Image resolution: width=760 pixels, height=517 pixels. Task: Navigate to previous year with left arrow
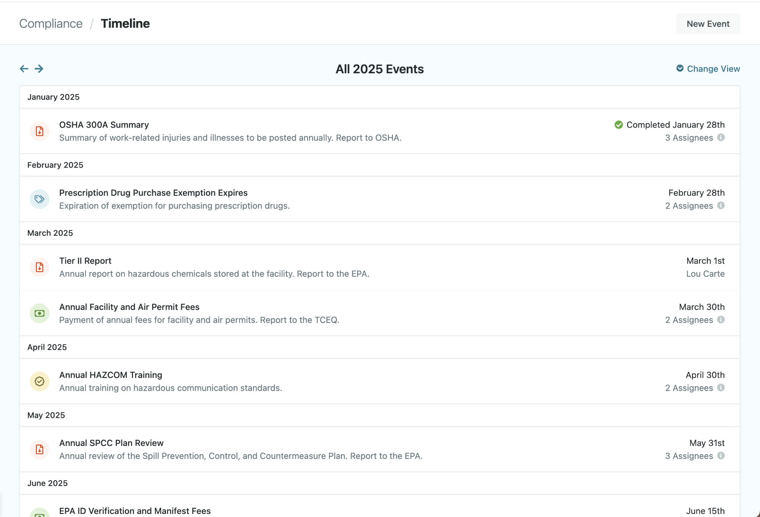[24, 68]
